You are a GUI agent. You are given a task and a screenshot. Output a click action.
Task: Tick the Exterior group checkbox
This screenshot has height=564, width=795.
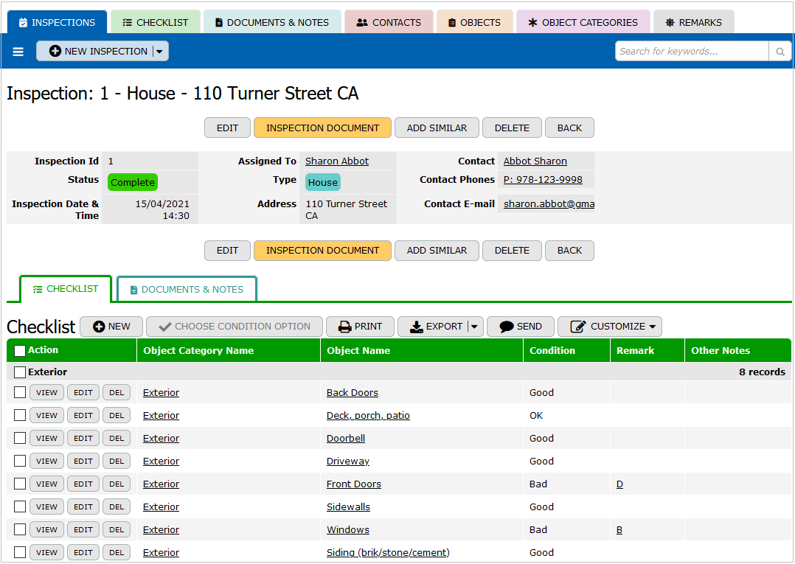(x=20, y=372)
